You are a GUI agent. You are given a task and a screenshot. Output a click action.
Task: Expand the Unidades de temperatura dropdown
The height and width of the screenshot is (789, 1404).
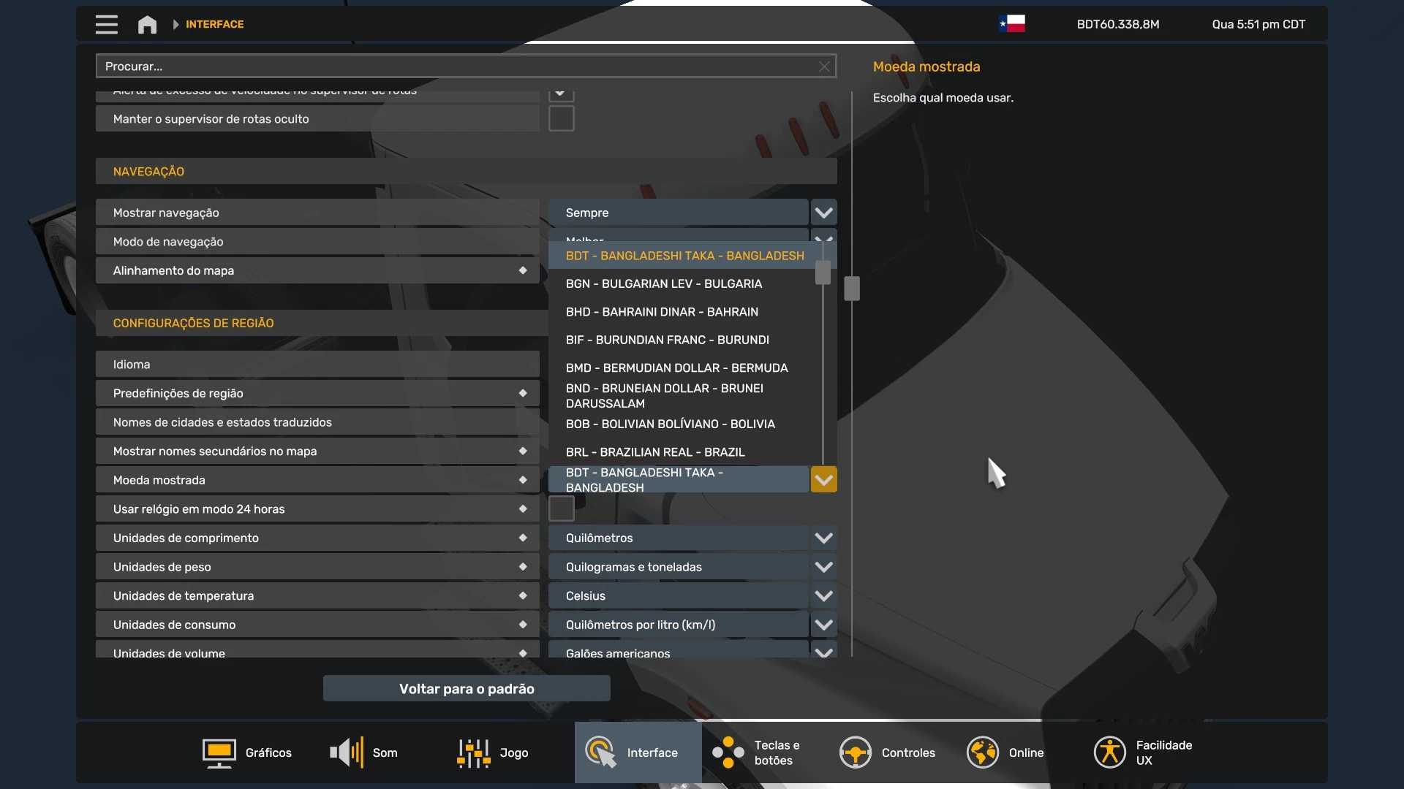pyautogui.click(x=823, y=596)
